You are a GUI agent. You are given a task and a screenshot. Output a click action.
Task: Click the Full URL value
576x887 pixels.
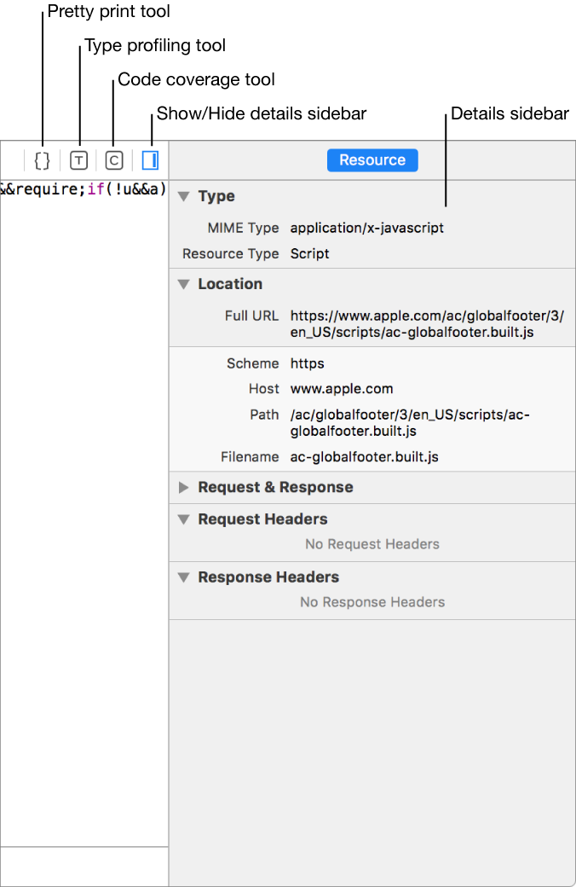click(426, 324)
